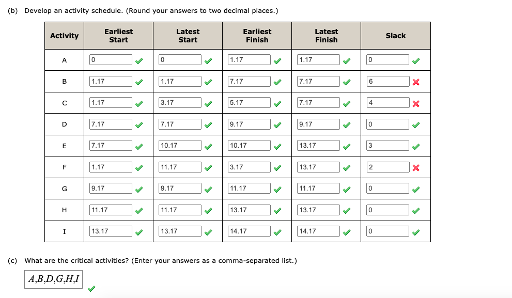This screenshot has height=298, width=512.
Task: Click the Latest Finish column header
Action: (326, 36)
